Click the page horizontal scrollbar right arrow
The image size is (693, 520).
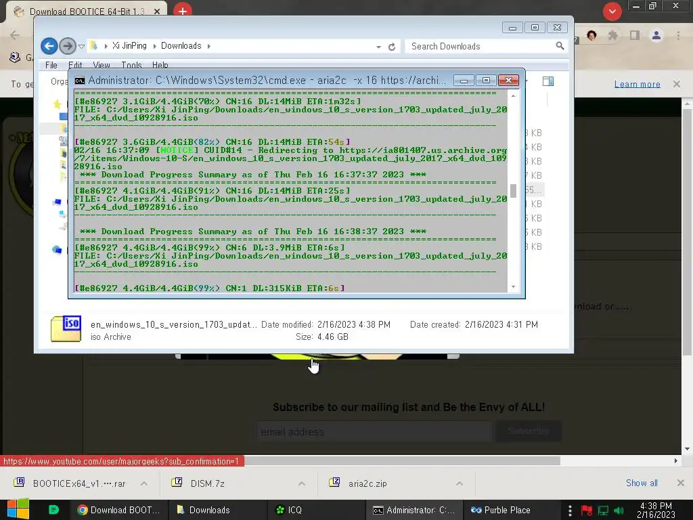coord(676,460)
